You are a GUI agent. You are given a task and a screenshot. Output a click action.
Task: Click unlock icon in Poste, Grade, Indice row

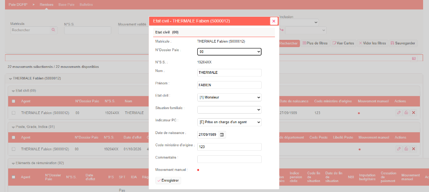click(406, 149)
